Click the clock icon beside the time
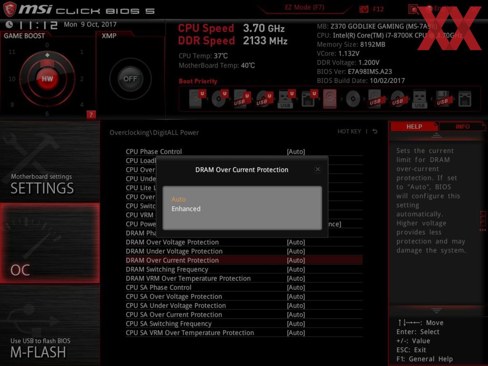 (x=9, y=24)
